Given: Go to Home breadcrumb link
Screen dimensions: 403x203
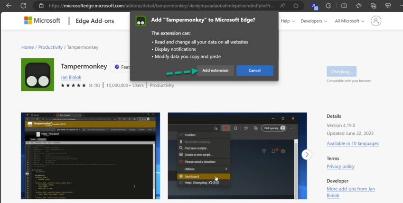Looking at the screenshot, I should click(x=28, y=47).
